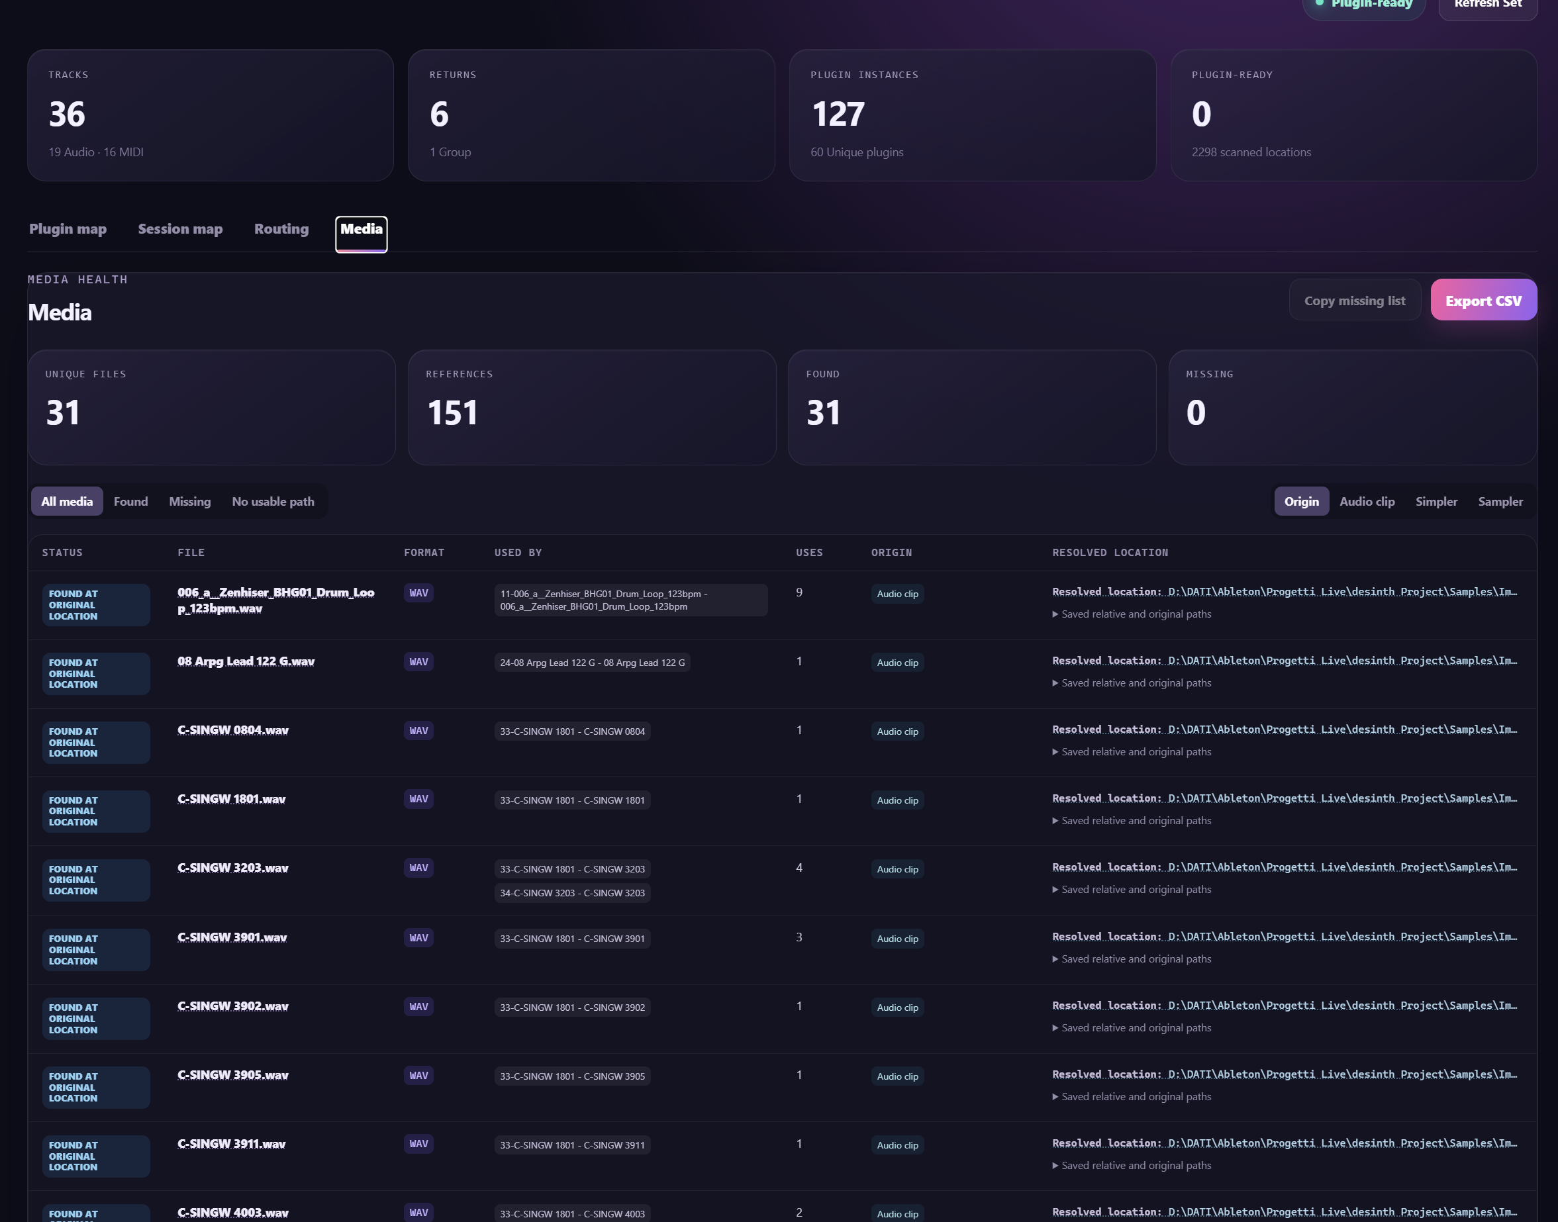Viewport: 1558px width, 1222px height.
Task: Click the Plugin Instances 127 card
Action: (x=973, y=115)
